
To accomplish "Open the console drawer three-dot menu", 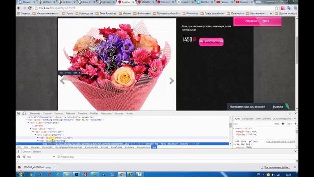I will 18,152.
